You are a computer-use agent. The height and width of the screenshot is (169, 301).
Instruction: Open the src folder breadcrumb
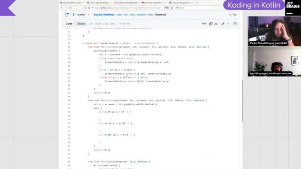click(126, 15)
